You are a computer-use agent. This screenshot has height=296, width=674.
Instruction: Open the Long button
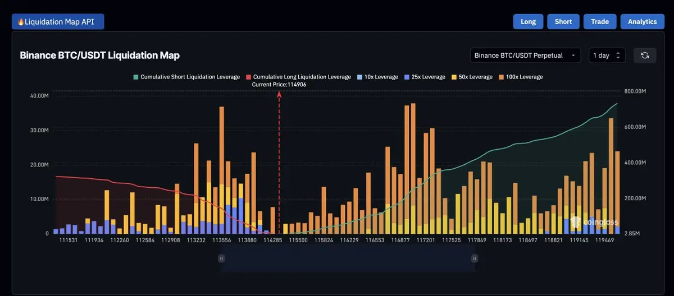tap(528, 21)
